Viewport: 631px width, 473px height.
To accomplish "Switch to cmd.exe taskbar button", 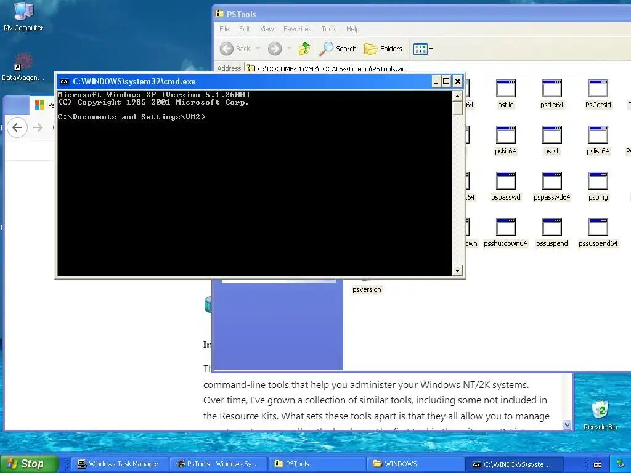I will click(515, 464).
